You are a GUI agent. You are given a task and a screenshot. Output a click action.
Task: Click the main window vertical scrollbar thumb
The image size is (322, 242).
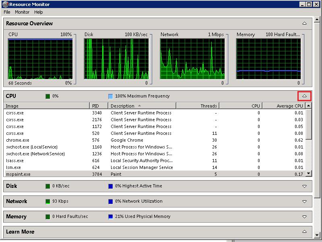(x=317, y=110)
